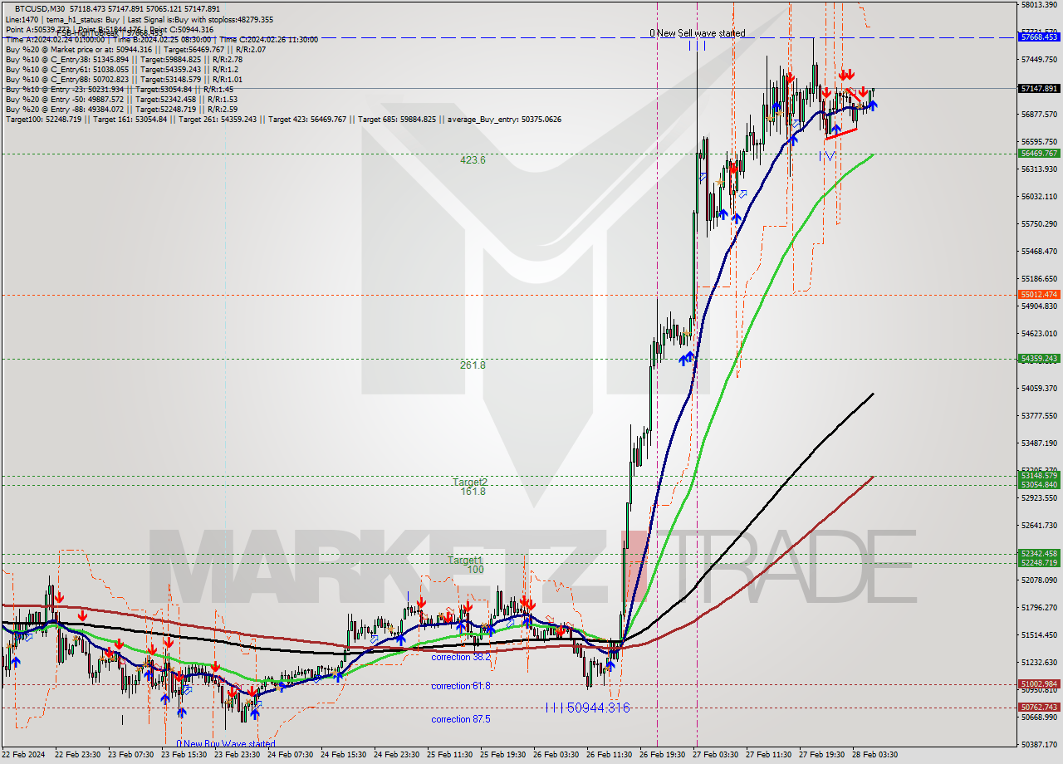Click the 'Buy %10 @ C_Entry88' line
This screenshot has width=1063, height=764.
click(124, 80)
